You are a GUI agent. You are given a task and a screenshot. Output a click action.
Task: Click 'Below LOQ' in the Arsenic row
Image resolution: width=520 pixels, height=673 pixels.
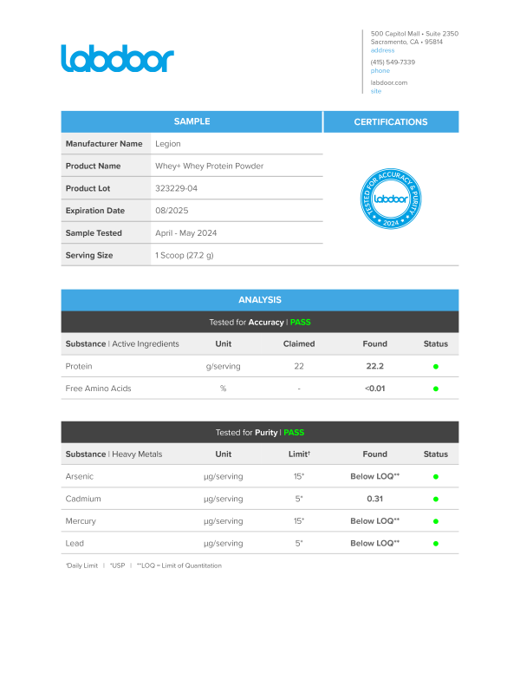coord(375,476)
